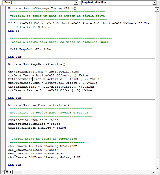Place cursor on Private Sub cmdCarregarImagem_Click line
The width and height of the screenshot is (160, 175).
(42, 8)
